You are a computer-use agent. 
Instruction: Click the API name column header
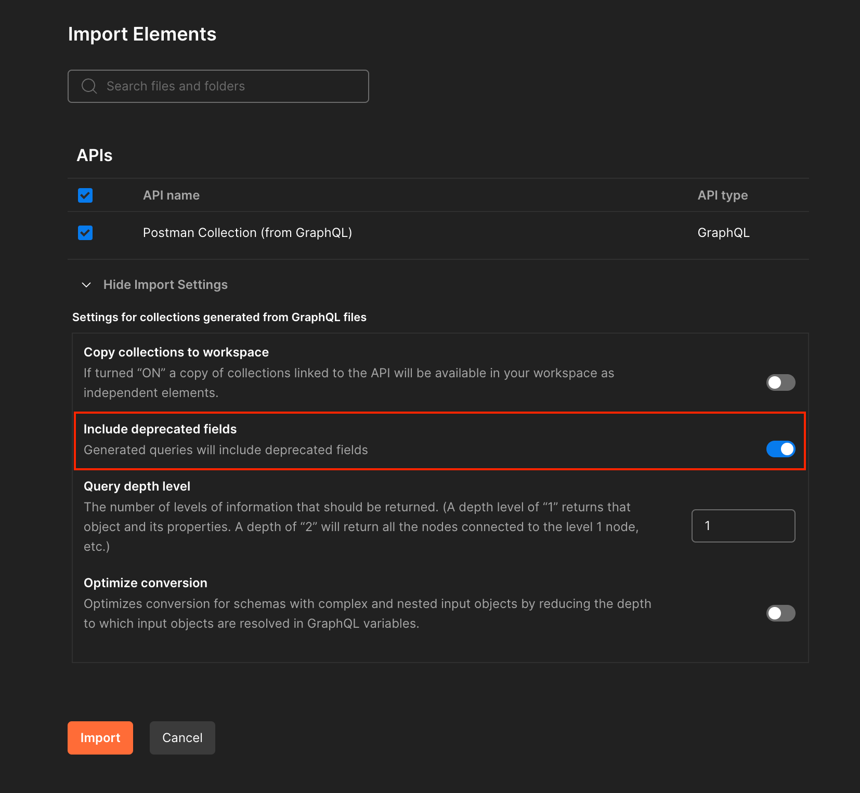171,195
